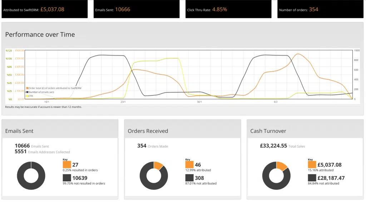Click the 84.84% not attributed text
The image size is (366, 202).
coord(323,183)
